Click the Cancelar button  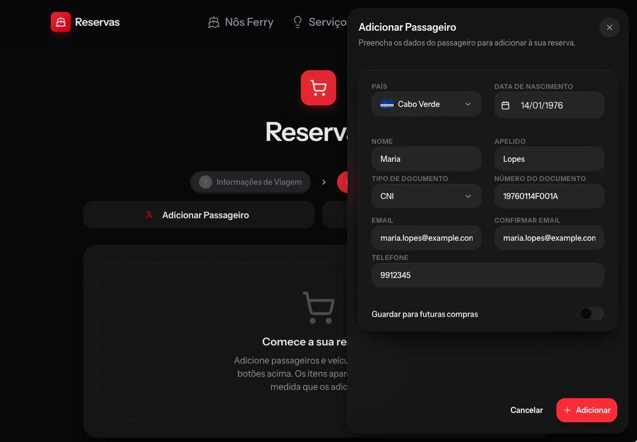point(526,410)
